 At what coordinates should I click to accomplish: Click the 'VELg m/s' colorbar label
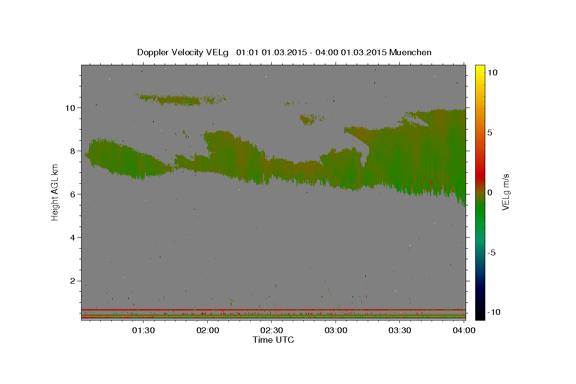point(505,192)
